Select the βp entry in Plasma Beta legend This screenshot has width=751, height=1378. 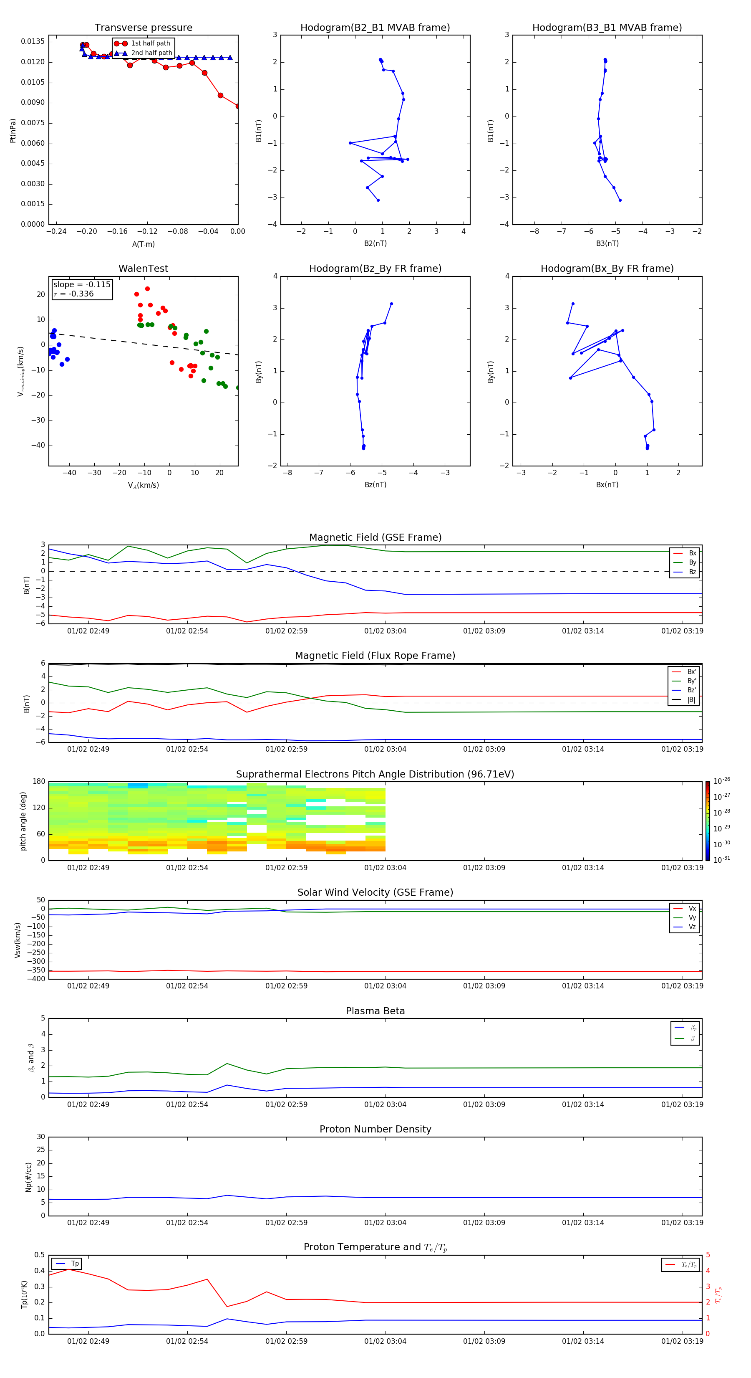point(685,1028)
